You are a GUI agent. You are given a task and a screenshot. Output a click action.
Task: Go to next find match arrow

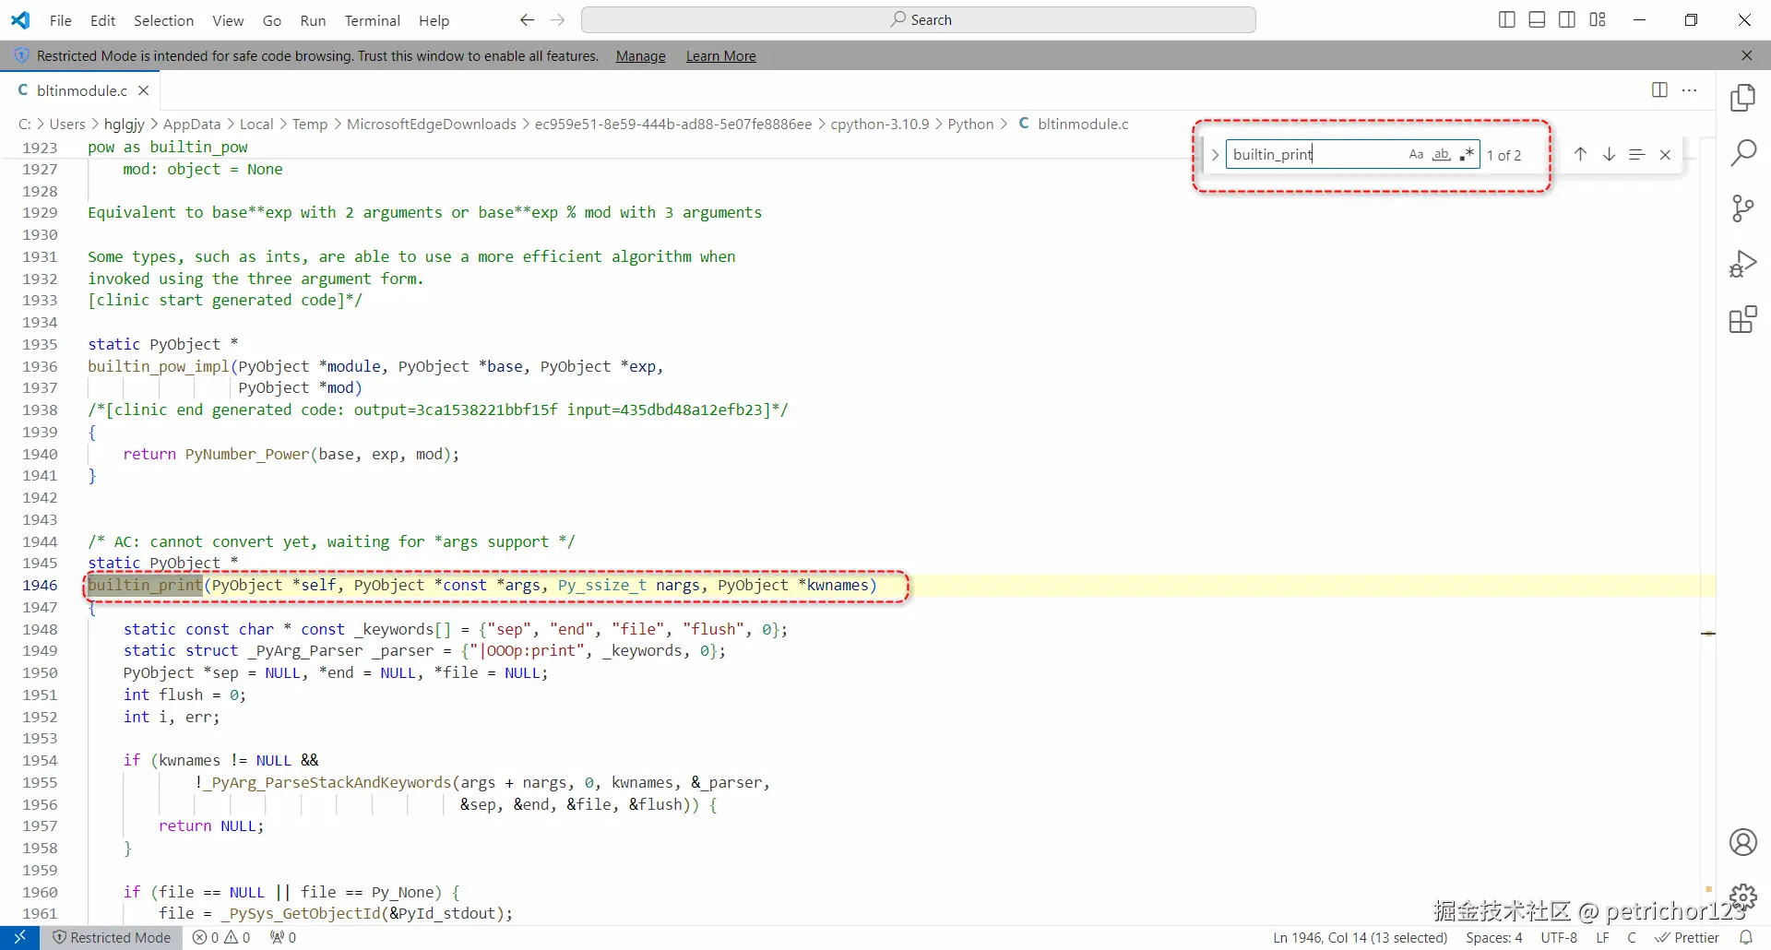[1609, 154]
